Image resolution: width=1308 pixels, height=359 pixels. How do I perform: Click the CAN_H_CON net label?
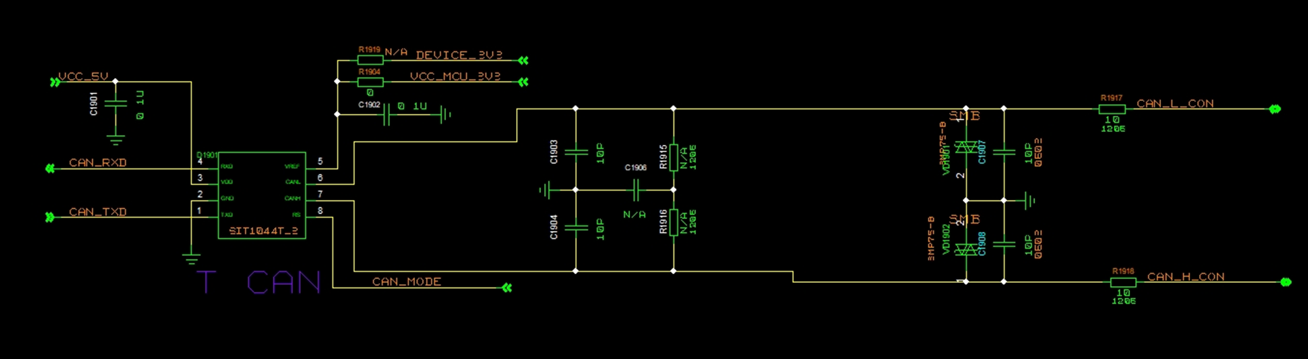click(x=1186, y=277)
